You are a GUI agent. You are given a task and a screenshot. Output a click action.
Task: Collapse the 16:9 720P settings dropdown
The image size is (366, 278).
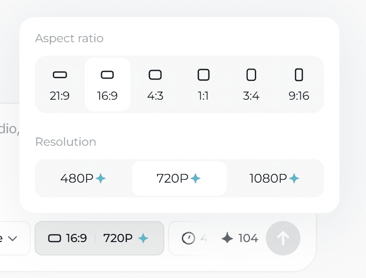coord(99,238)
